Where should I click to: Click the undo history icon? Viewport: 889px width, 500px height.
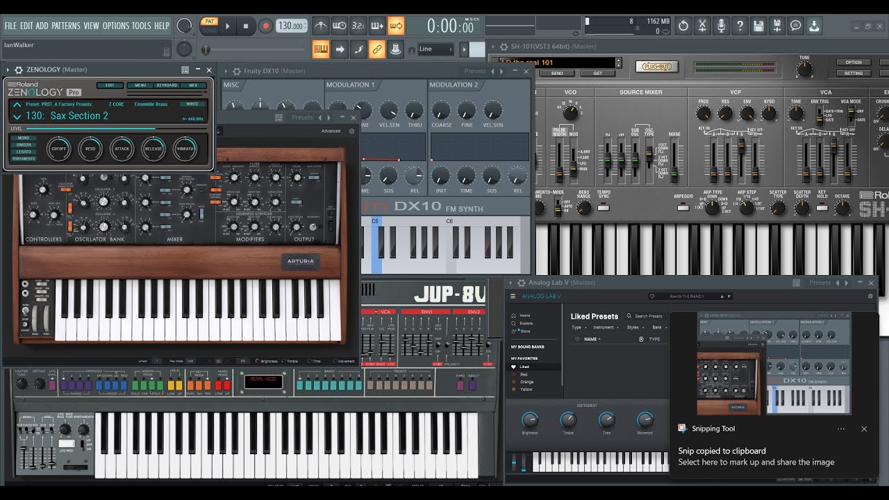(683, 26)
